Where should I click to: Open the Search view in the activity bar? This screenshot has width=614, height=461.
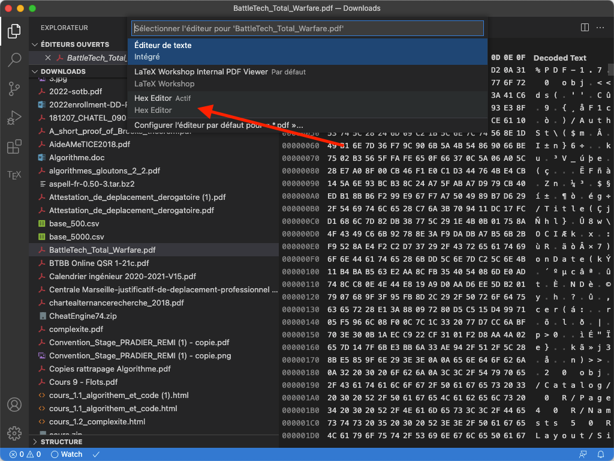pyautogui.click(x=14, y=59)
